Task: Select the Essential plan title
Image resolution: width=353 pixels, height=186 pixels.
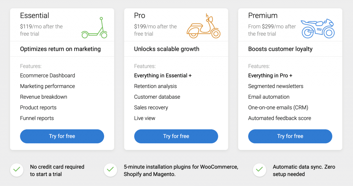Action: [x=34, y=15]
